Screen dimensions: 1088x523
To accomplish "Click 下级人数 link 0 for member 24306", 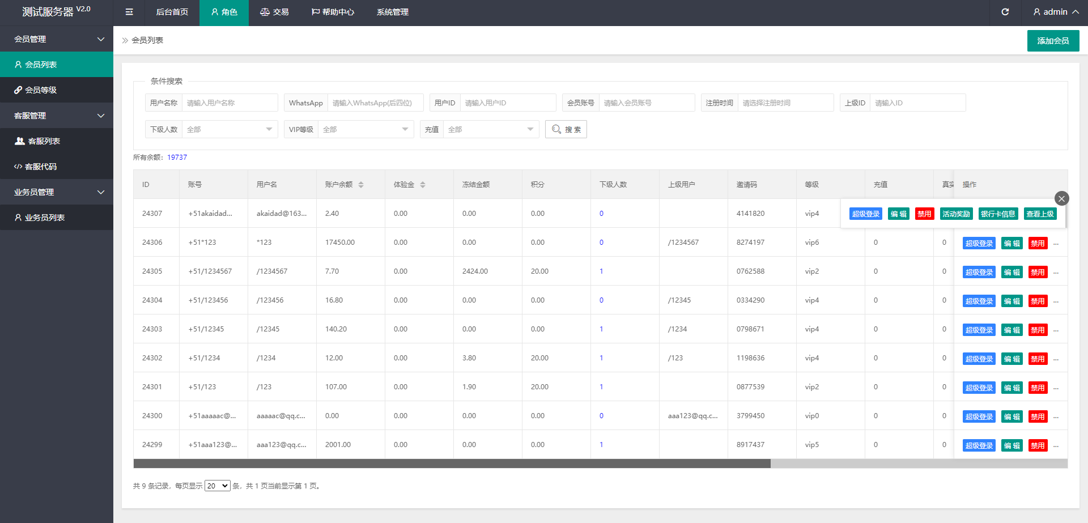I will pyautogui.click(x=601, y=243).
